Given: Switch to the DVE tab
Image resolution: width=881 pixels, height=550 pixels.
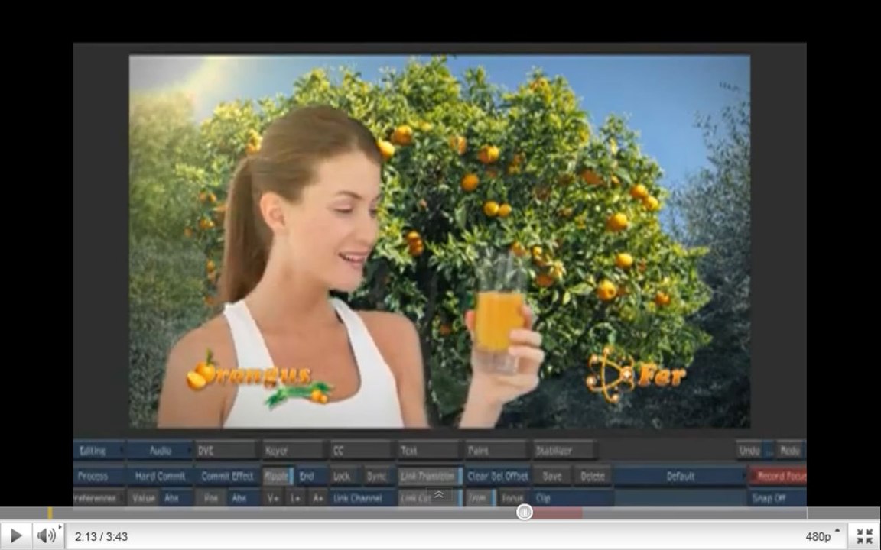Looking at the screenshot, I should pyautogui.click(x=226, y=450).
